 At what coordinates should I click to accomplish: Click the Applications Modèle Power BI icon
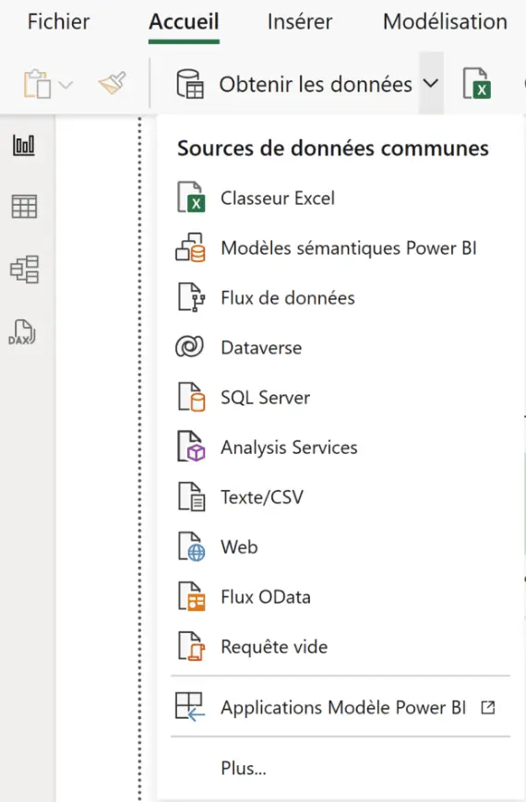(x=190, y=707)
